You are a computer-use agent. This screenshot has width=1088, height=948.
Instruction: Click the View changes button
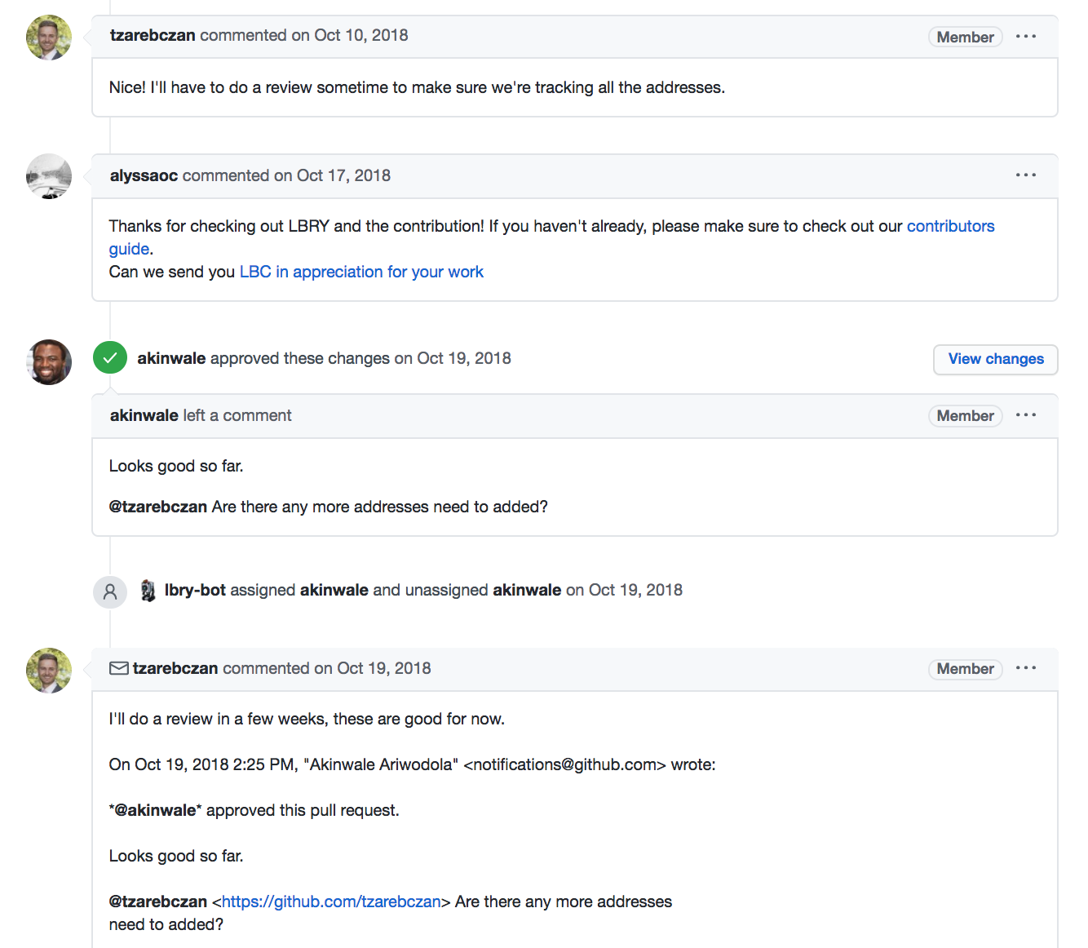coord(995,359)
